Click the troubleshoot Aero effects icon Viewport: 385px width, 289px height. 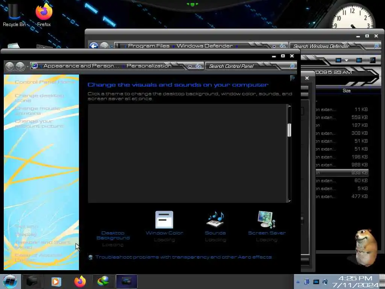click(x=91, y=257)
